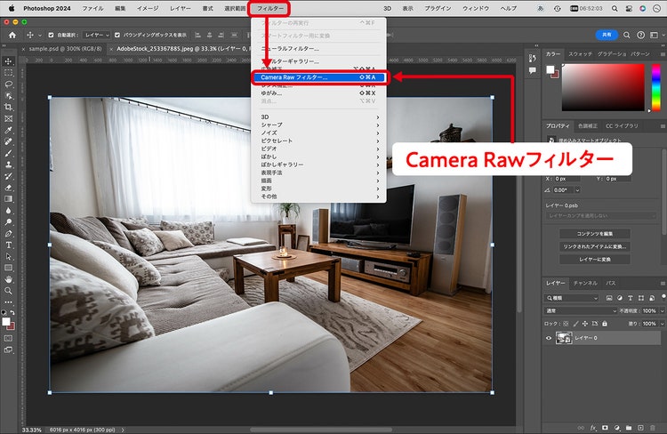Screen dimensions: 667x434
Task: Open the レイヤー auto-select dropdown
Action: (x=96, y=35)
